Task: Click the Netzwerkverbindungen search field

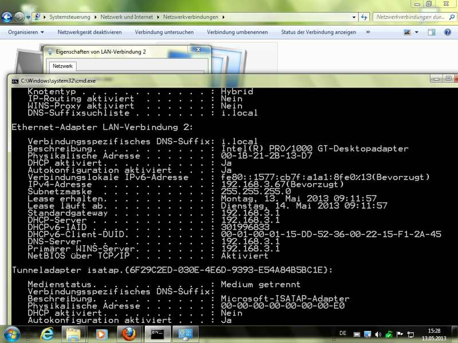Action: pyautogui.click(x=409, y=18)
